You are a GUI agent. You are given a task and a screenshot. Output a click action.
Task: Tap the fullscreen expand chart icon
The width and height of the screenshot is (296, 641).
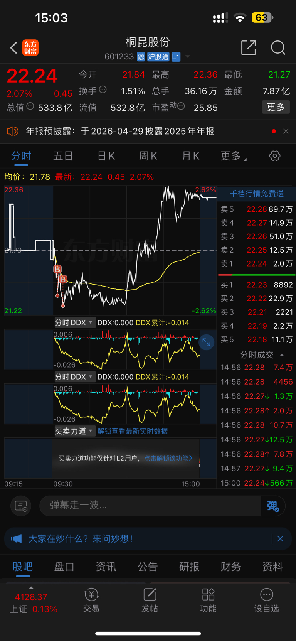point(207,342)
